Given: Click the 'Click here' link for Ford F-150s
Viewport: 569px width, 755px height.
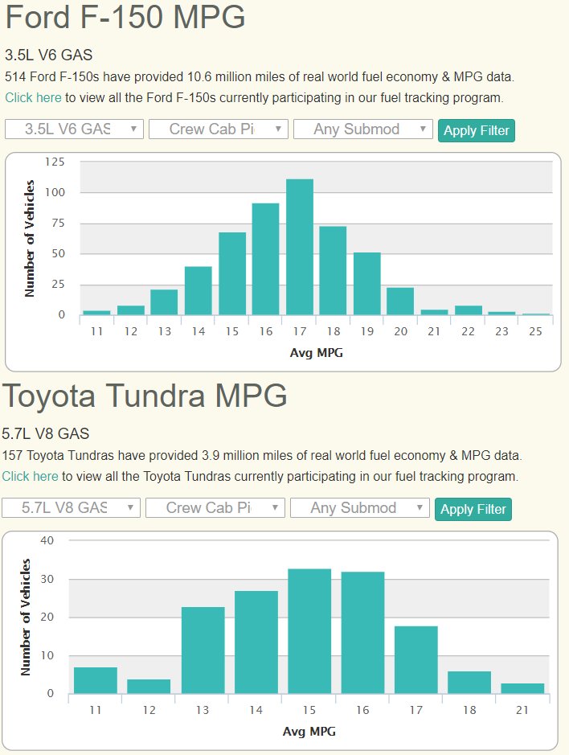Looking at the screenshot, I should (33, 98).
